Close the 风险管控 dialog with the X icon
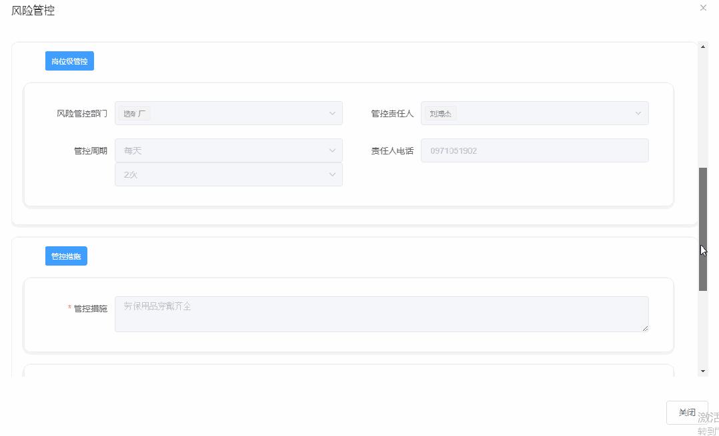 pos(703,8)
